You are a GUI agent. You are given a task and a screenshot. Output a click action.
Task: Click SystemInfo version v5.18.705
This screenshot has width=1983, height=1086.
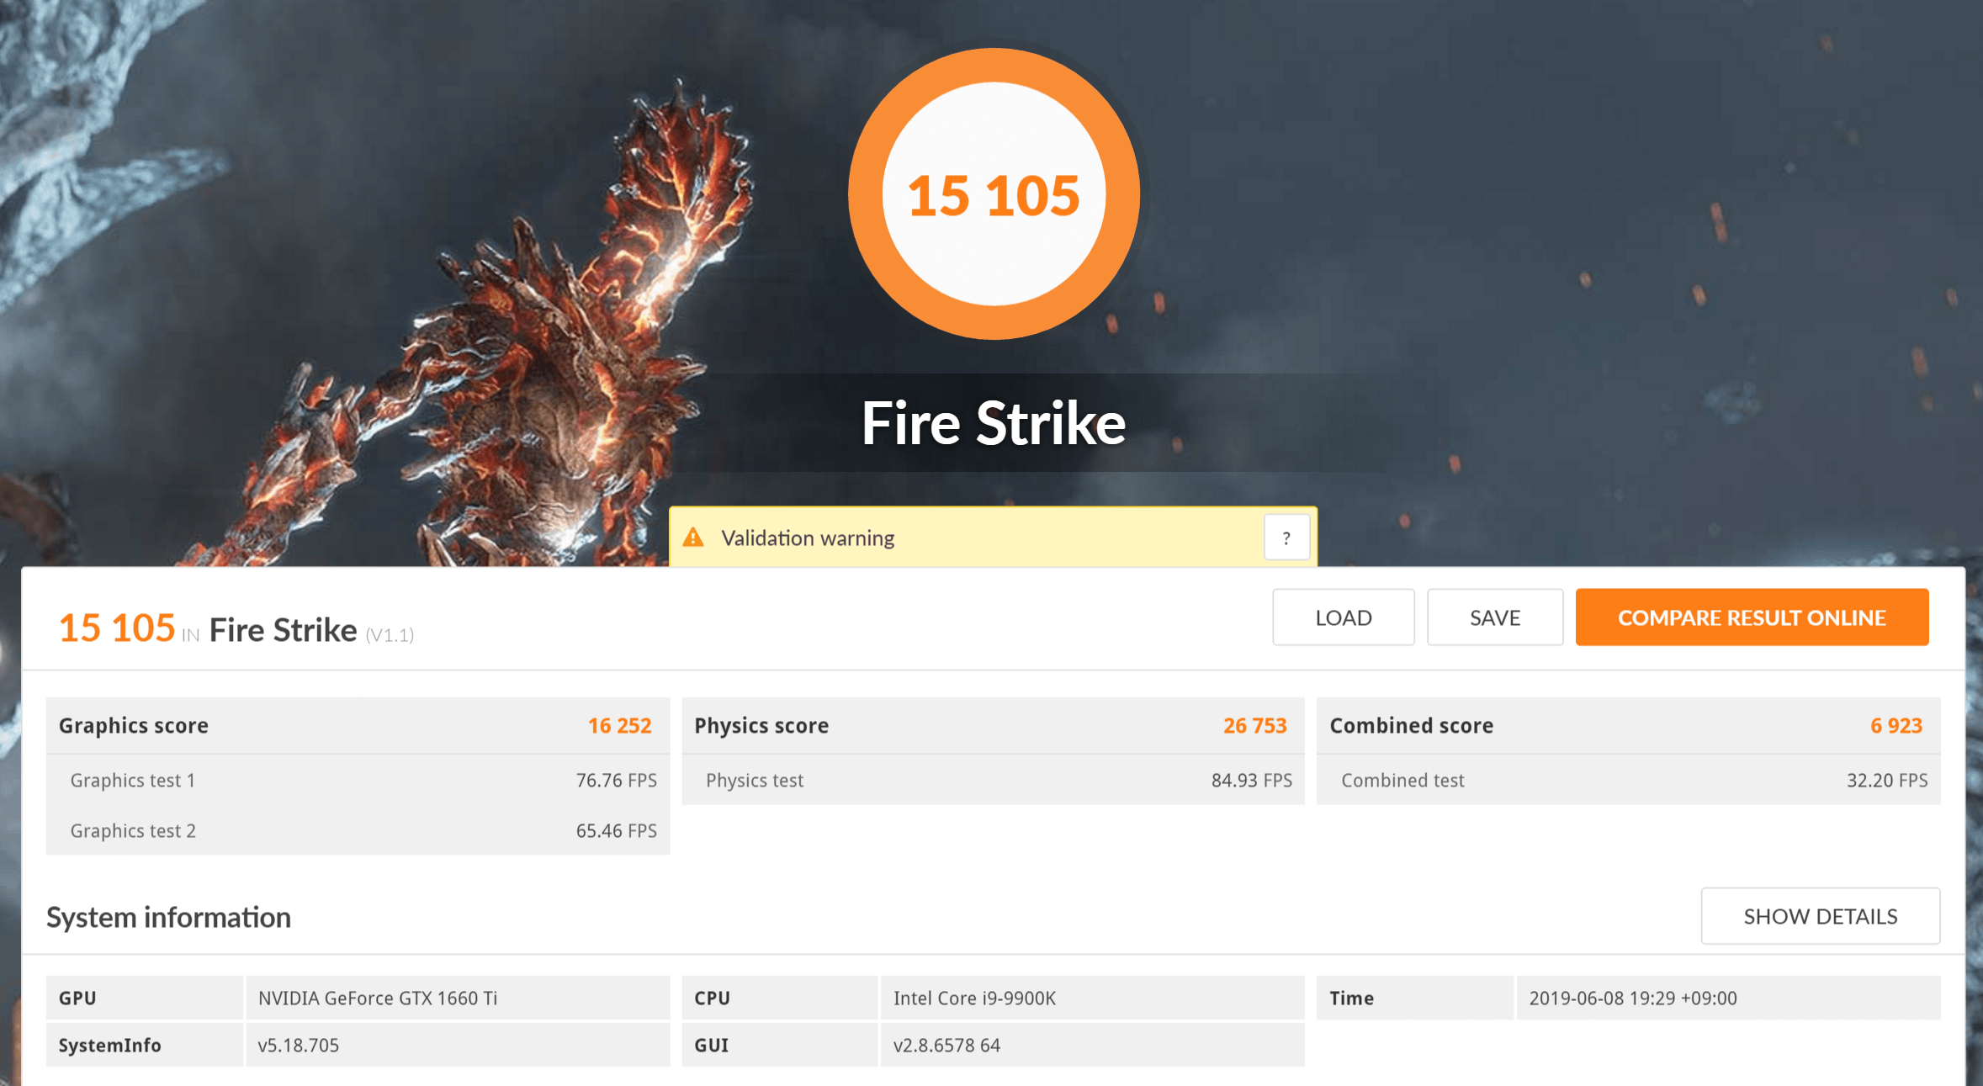pyautogui.click(x=298, y=1045)
